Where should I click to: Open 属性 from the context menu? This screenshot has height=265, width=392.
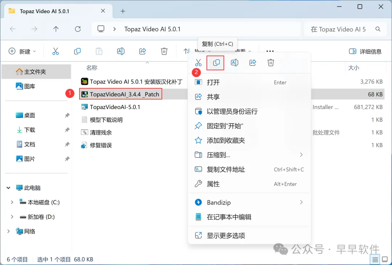[x=249, y=184]
